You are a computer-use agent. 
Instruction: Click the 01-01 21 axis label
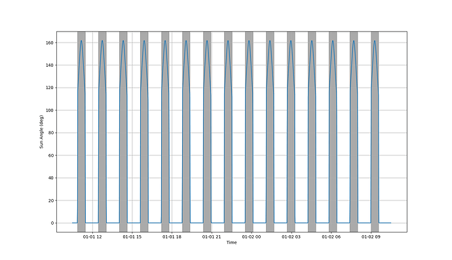(212, 237)
